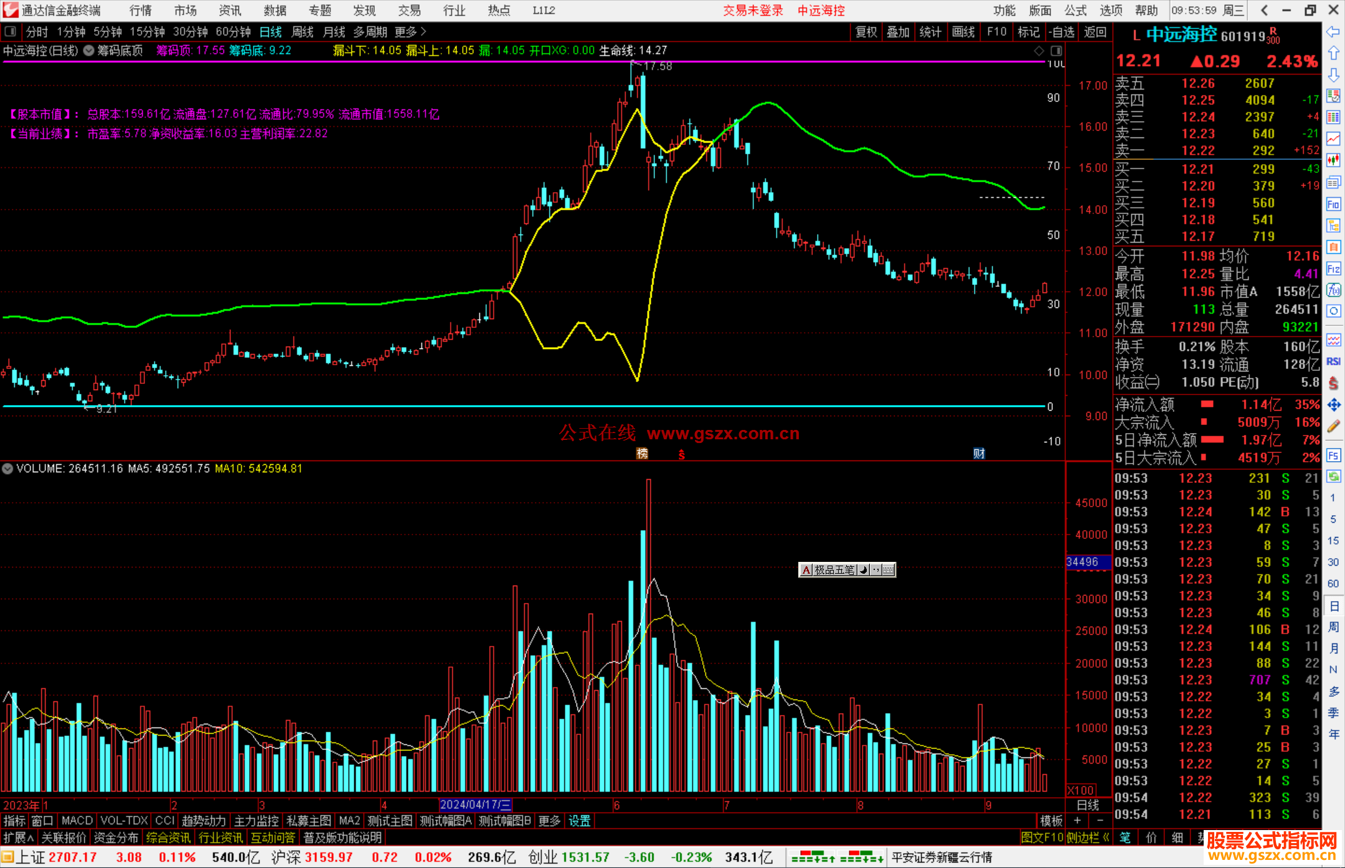Click the candlestick chart icon in sidebar

[x=1333, y=161]
